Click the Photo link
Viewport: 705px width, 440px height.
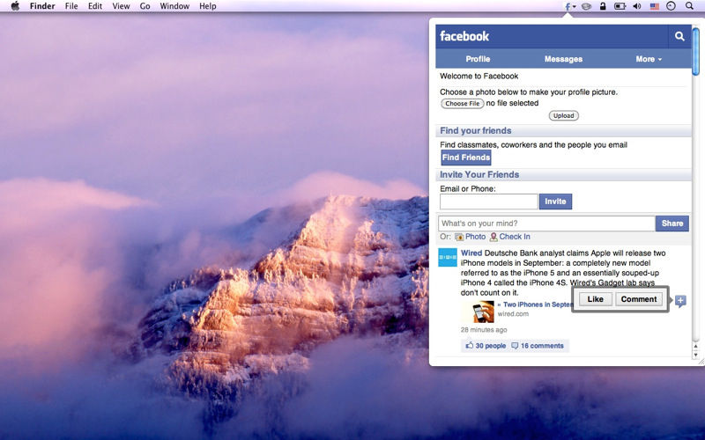click(x=475, y=237)
